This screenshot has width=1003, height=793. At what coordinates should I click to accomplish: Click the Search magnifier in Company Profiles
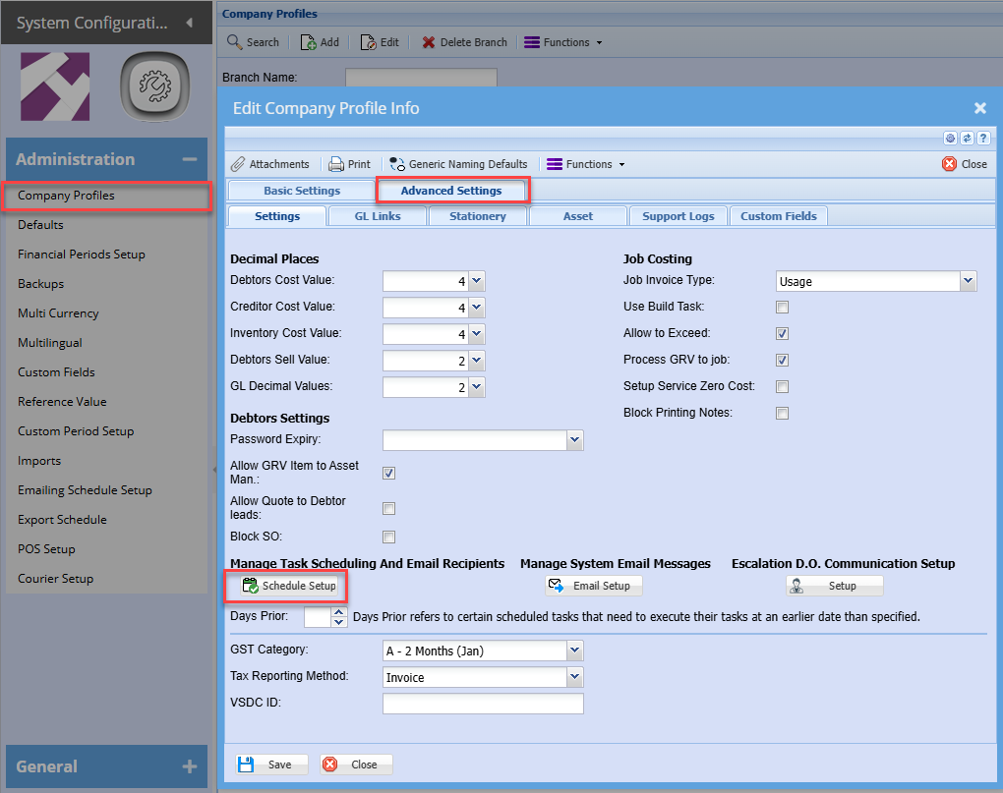[235, 42]
